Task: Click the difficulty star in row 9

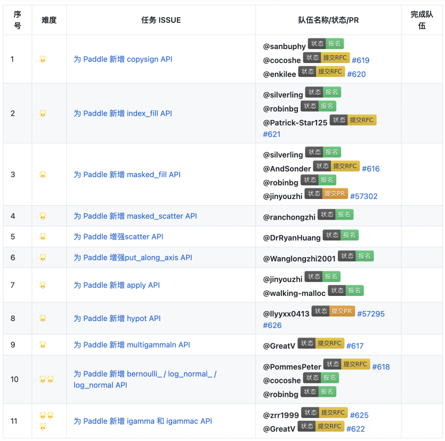Action: (43, 345)
